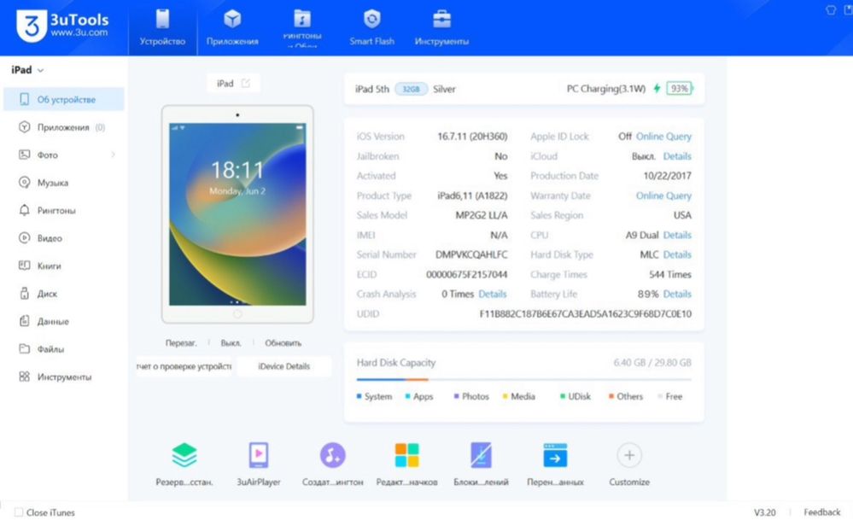This screenshot has height=520, width=853.
Task: Open the Инструменты top tab
Action: pyautogui.click(x=441, y=27)
